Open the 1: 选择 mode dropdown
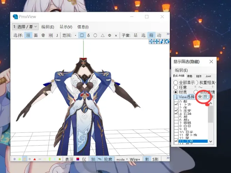This screenshot has height=173, width=231. click(25, 27)
